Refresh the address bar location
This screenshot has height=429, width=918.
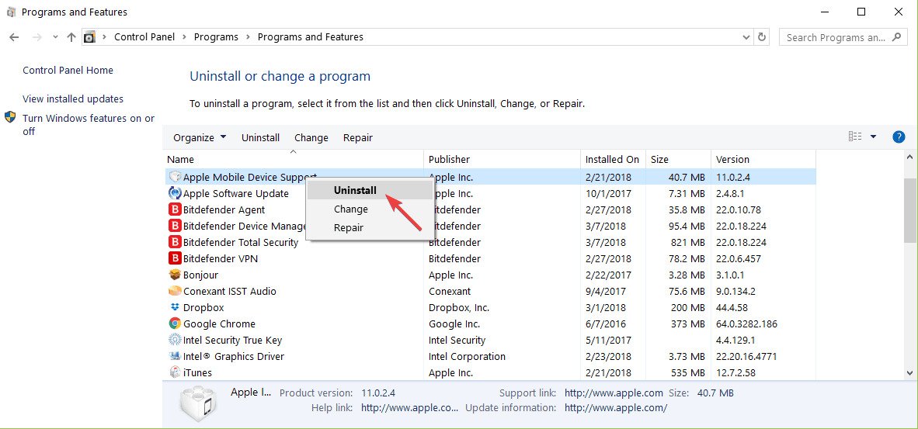tap(762, 36)
